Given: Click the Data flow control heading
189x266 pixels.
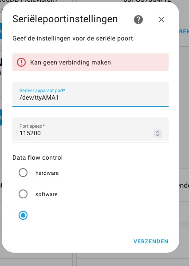Looking at the screenshot, I should (38, 157).
